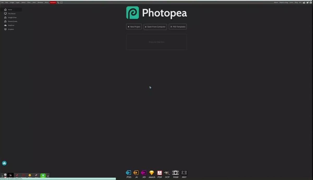The width and height of the screenshot is (313, 180).
Task: Open the File menu
Action: pos(2,2)
